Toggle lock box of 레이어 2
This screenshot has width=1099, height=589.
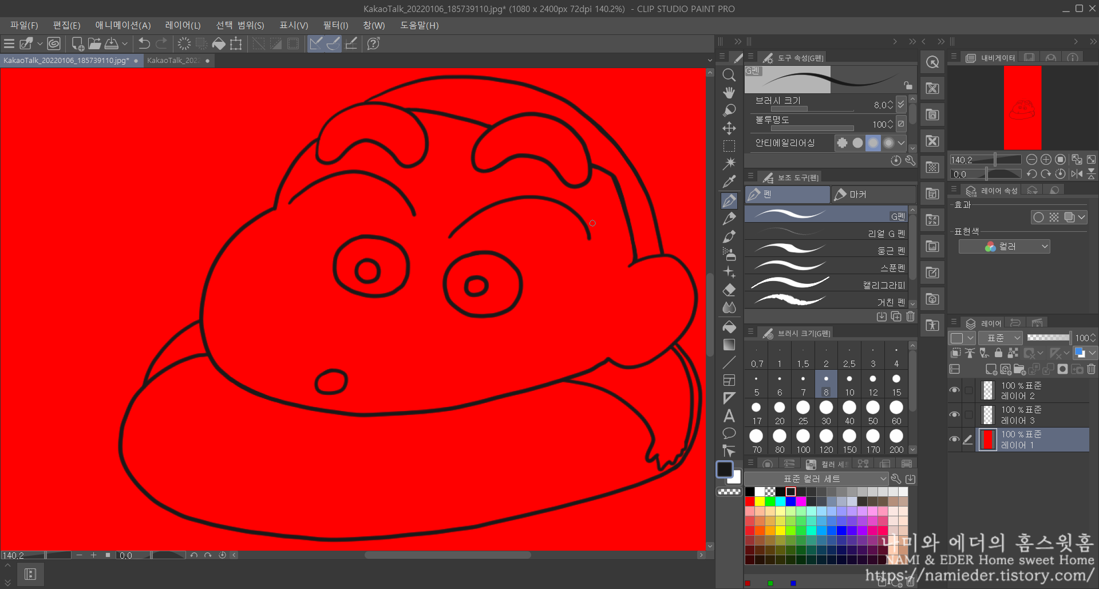[x=968, y=390]
